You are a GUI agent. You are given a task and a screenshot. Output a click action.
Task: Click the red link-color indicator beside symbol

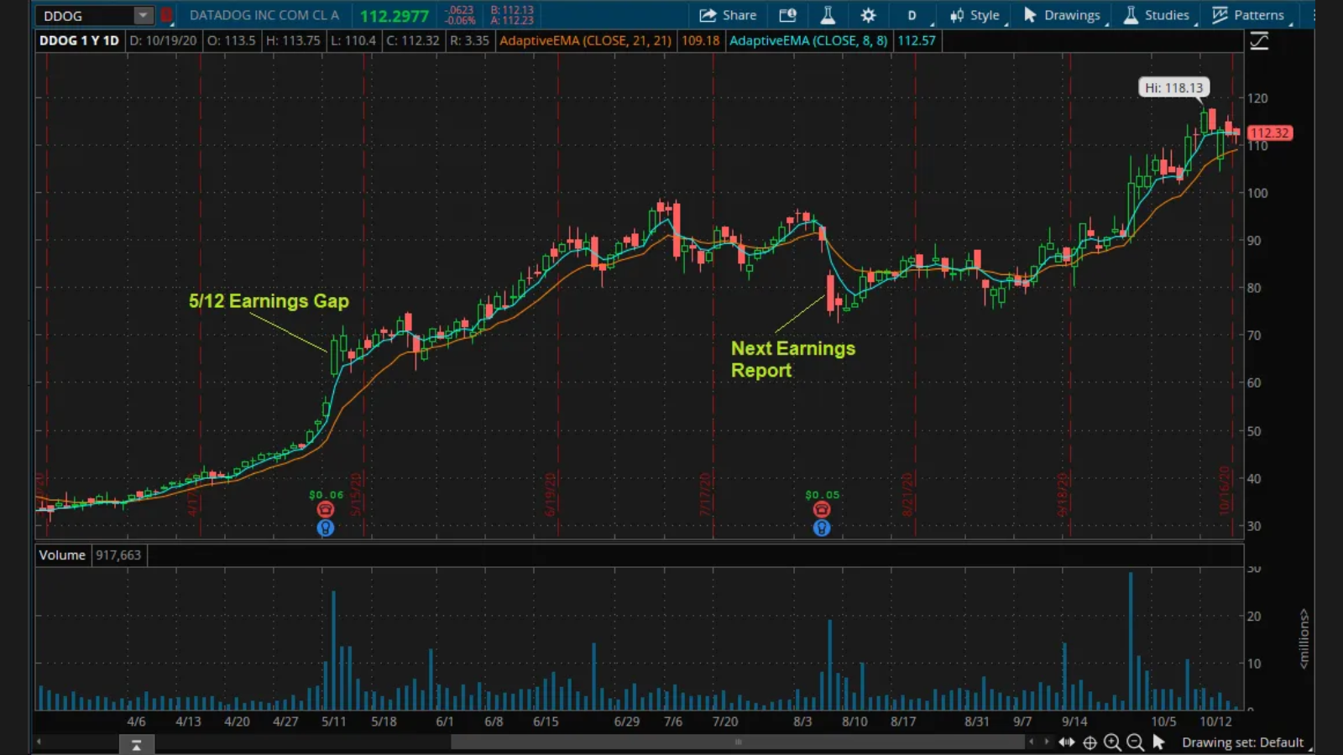pyautogui.click(x=166, y=15)
